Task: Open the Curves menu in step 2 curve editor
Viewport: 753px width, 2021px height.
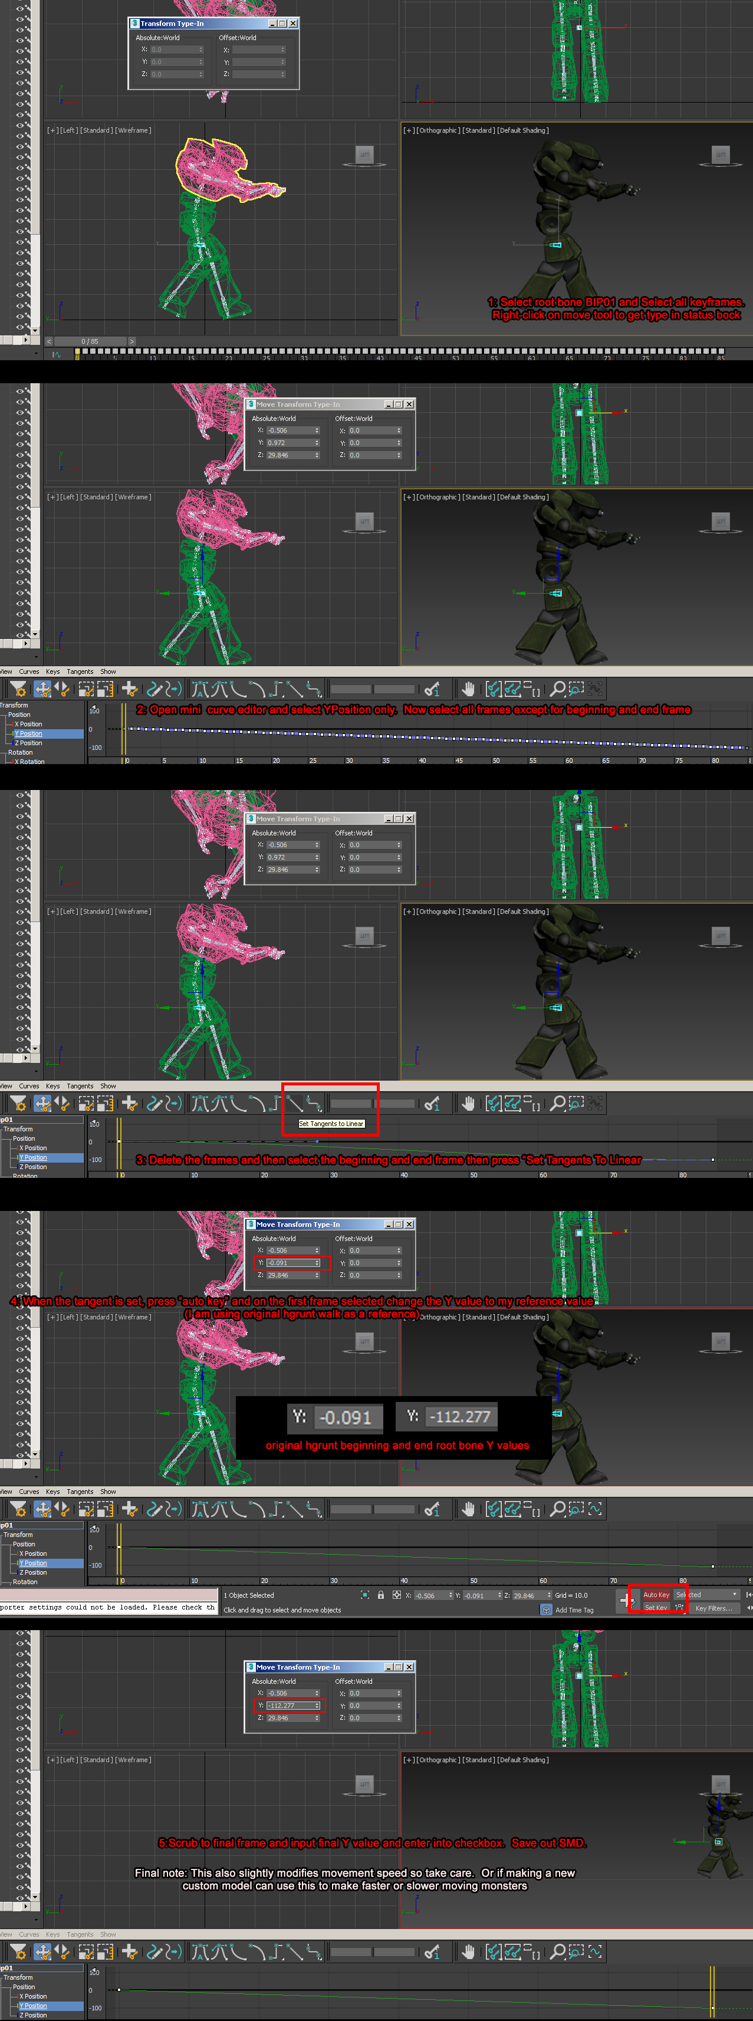Action: click(29, 672)
